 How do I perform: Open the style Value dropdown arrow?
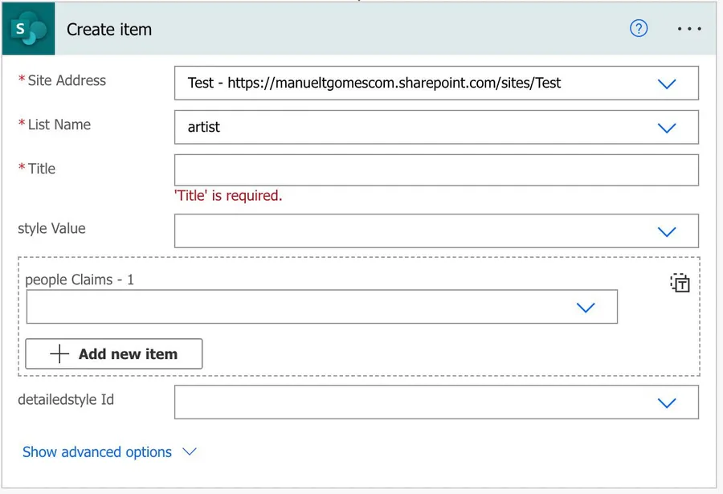(x=667, y=231)
